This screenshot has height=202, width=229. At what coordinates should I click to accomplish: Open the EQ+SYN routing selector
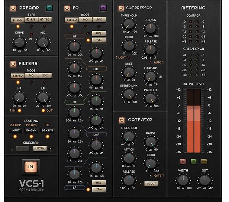[x=47, y=130]
